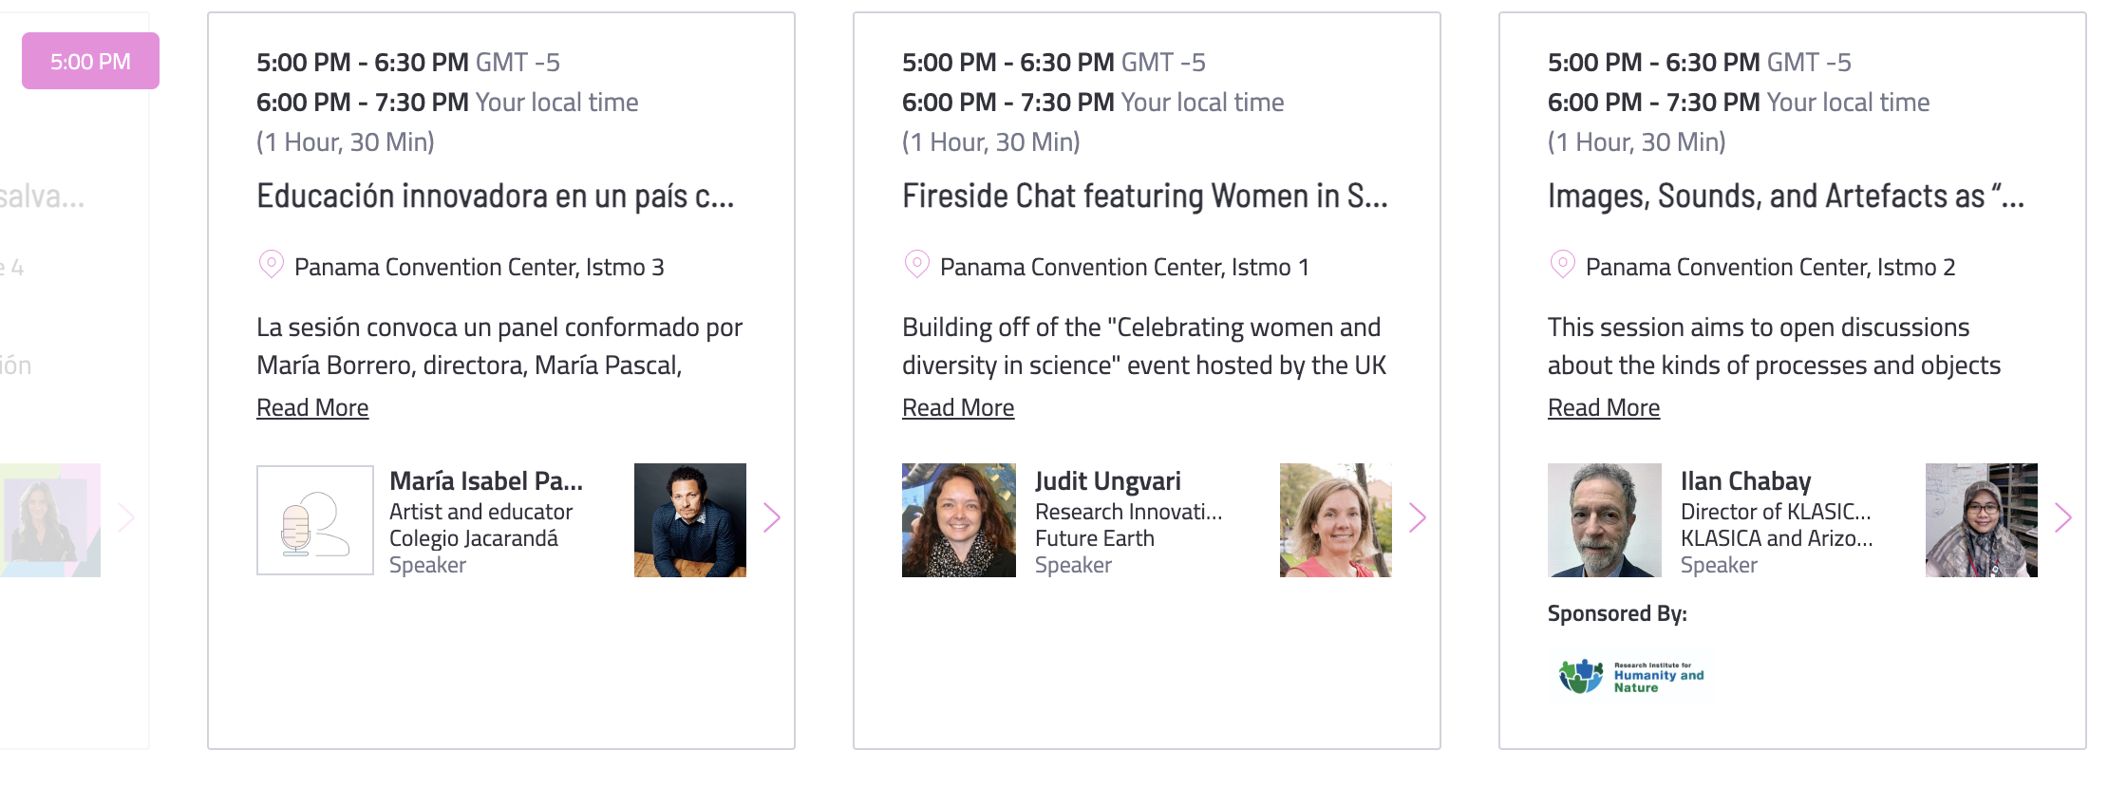View Ilan Chabay's speaker photo
Viewport: 2127px width, 788px height.
click(x=1605, y=520)
